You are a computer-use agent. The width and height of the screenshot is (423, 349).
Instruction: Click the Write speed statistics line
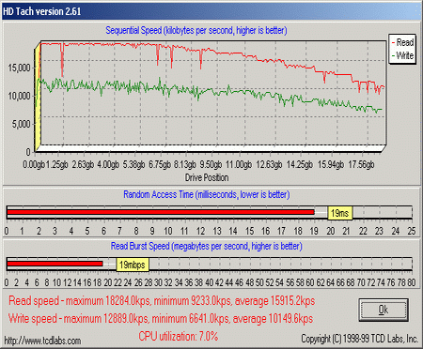click(161, 319)
